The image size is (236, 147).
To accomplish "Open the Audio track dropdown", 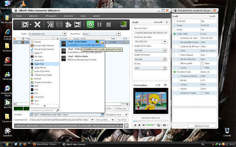I will (x=65, y=34).
